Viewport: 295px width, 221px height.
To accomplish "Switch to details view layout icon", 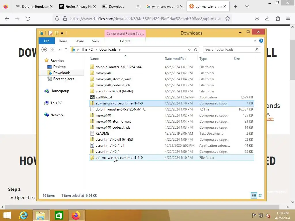I will 254,195.
